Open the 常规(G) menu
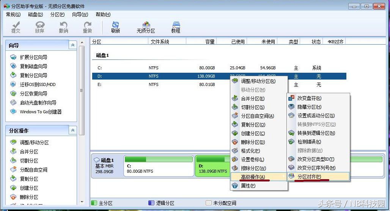 [x=13, y=15]
